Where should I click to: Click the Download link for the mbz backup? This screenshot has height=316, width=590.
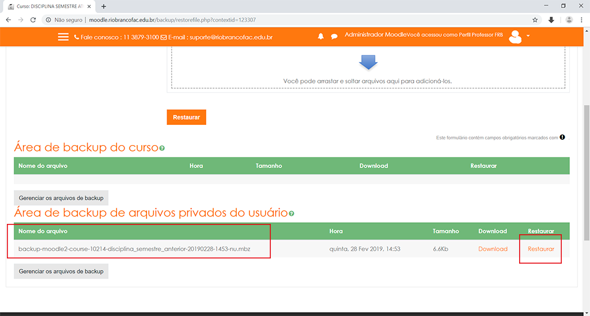493,249
